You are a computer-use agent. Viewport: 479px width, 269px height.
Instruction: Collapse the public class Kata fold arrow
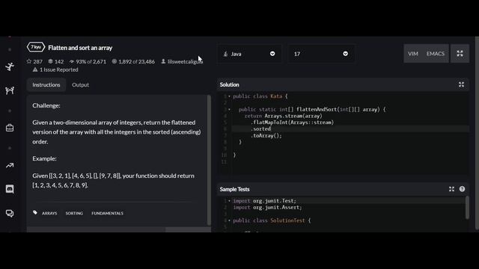[230, 96]
